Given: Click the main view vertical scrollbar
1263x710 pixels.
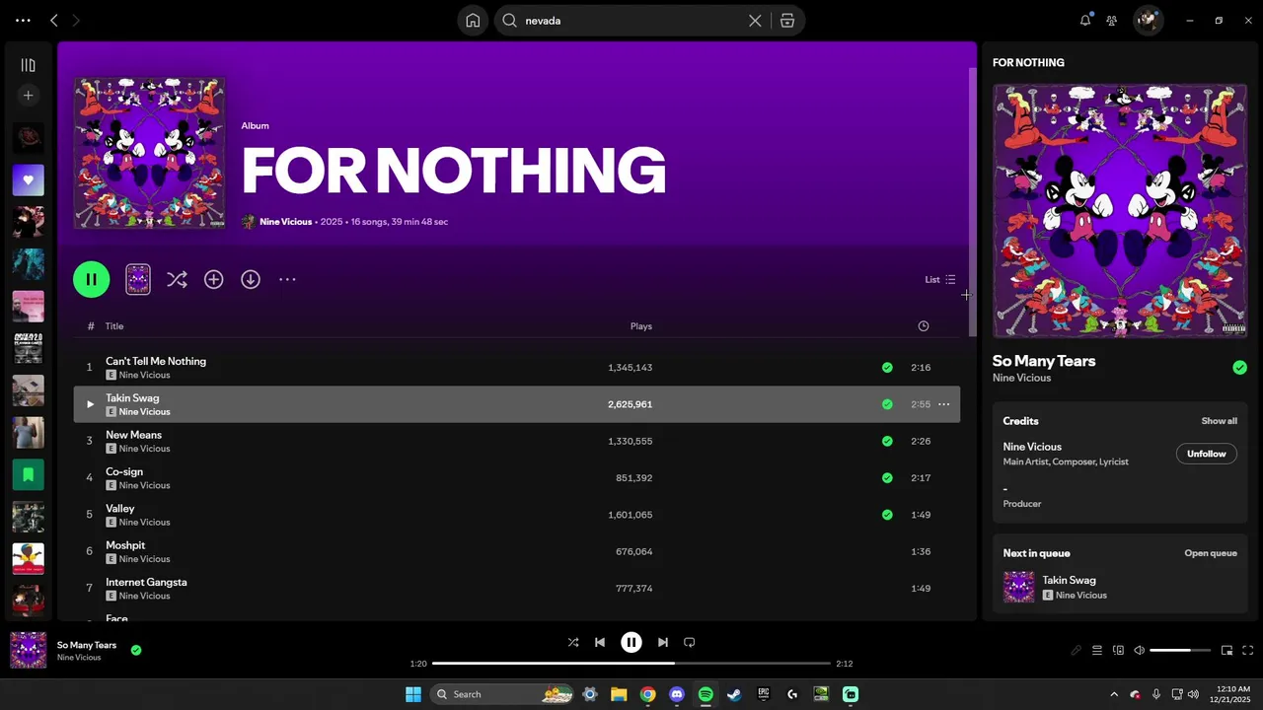Looking at the screenshot, I should pos(972,202).
